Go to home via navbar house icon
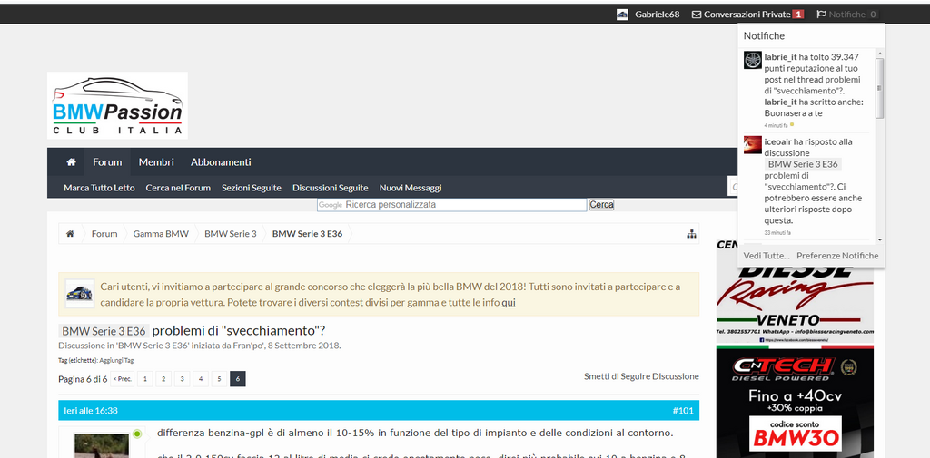930x458 pixels. (x=71, y=161)
